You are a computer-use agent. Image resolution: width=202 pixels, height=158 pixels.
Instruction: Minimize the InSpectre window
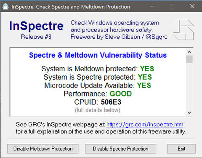[x=152, y=6]
